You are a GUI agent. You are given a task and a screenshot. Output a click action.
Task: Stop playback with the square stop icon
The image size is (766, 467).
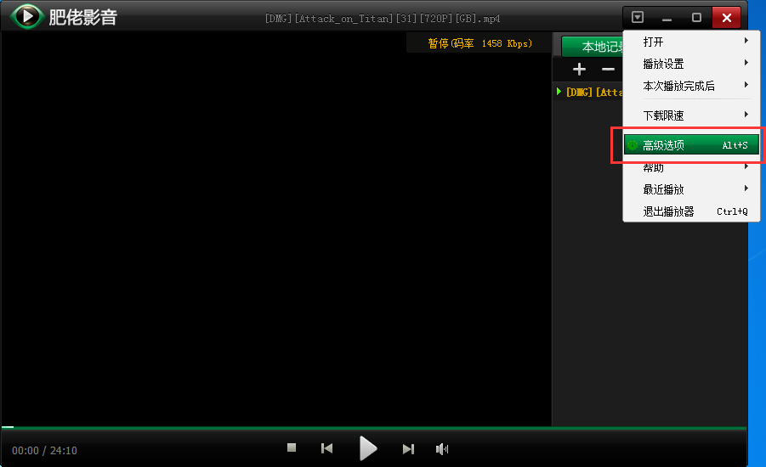click(x=292, y=448)
